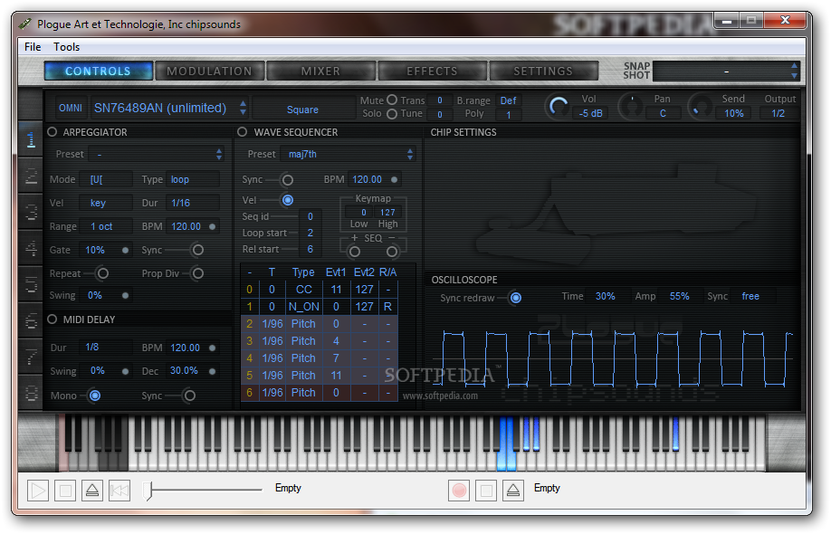Viewport: 831px width, 534px height.
Task: Toggle the Prop Div switch
Action: [197, 273]
